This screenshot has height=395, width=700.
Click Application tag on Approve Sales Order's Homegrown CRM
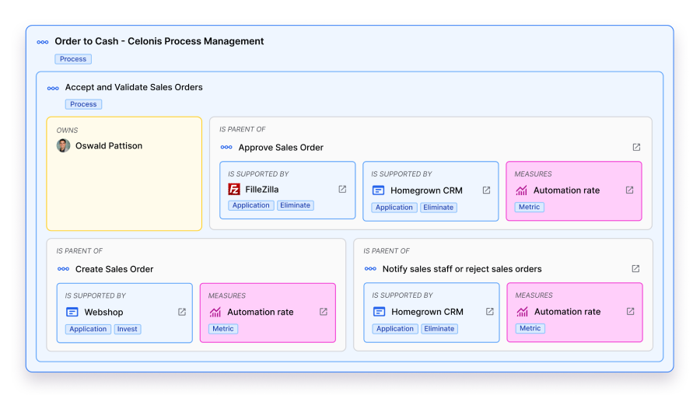[x=394, y=208]
